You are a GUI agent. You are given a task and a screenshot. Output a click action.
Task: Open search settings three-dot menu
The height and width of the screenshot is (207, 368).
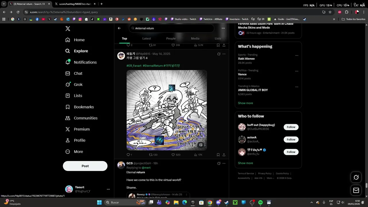[x=223, y=28]
